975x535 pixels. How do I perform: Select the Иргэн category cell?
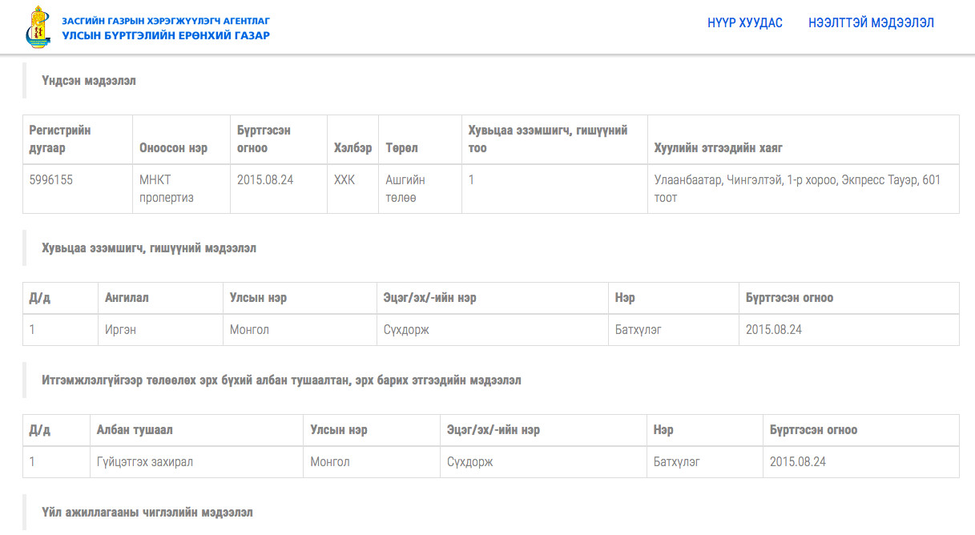[161, 330]
